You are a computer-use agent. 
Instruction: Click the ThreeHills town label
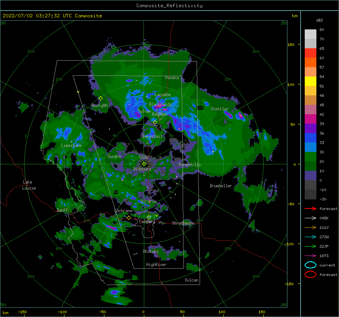[189, 165]
